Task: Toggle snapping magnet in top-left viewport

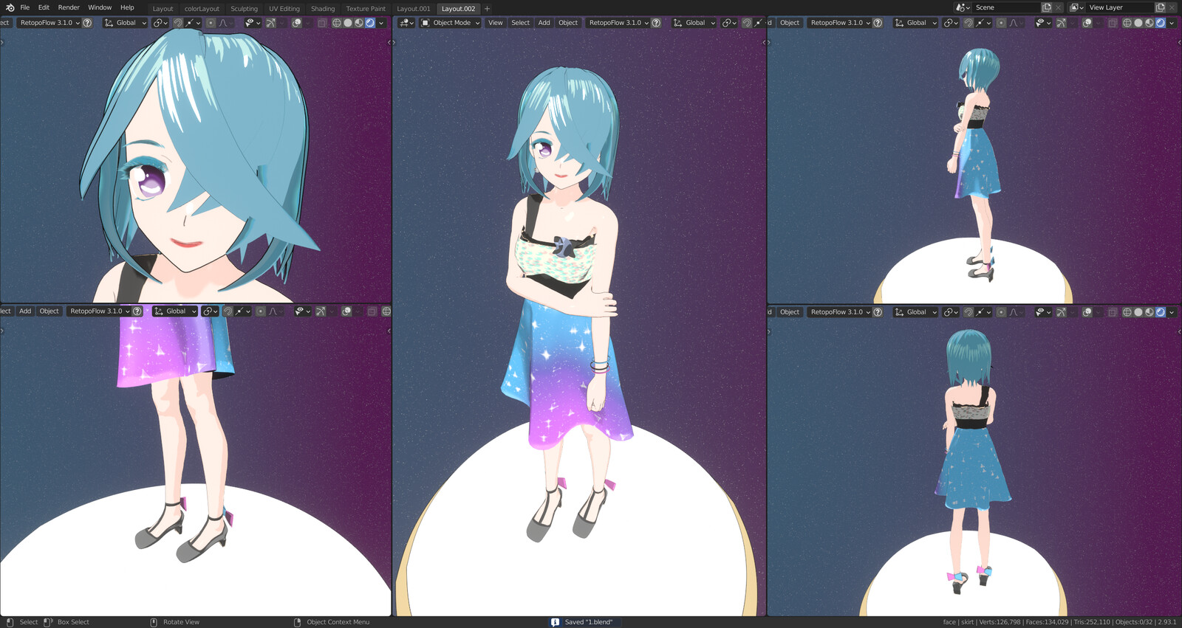Action: pyautogui.click(x=178, y=23)
